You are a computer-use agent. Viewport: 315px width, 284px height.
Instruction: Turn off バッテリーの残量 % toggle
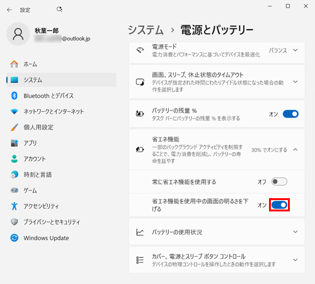click(290, 114)
